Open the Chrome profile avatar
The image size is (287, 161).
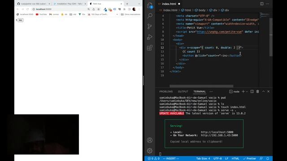click(x=134, y=9)
